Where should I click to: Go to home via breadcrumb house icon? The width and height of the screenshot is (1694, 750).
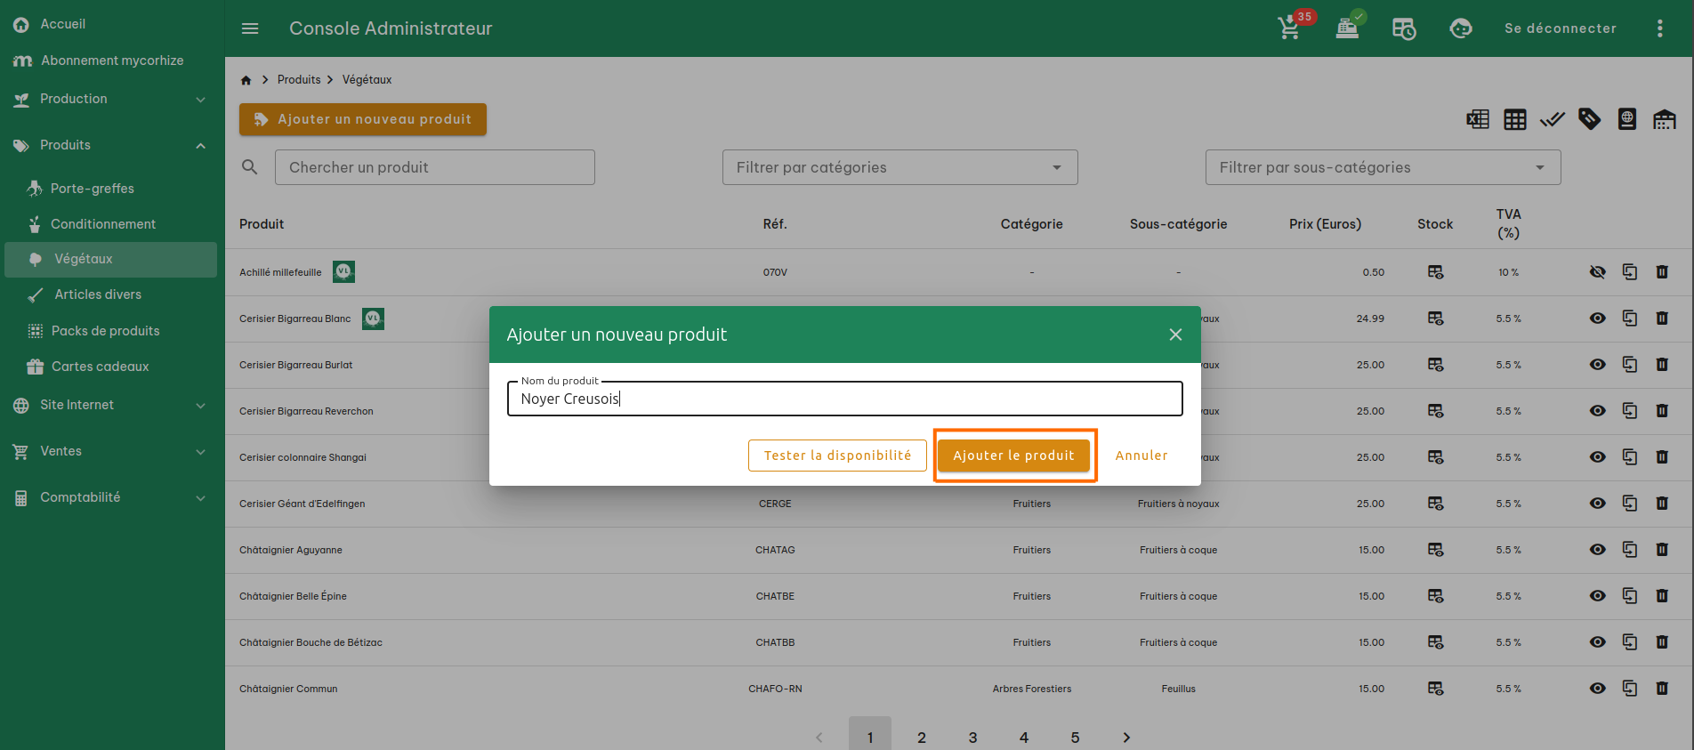point(246,80)
